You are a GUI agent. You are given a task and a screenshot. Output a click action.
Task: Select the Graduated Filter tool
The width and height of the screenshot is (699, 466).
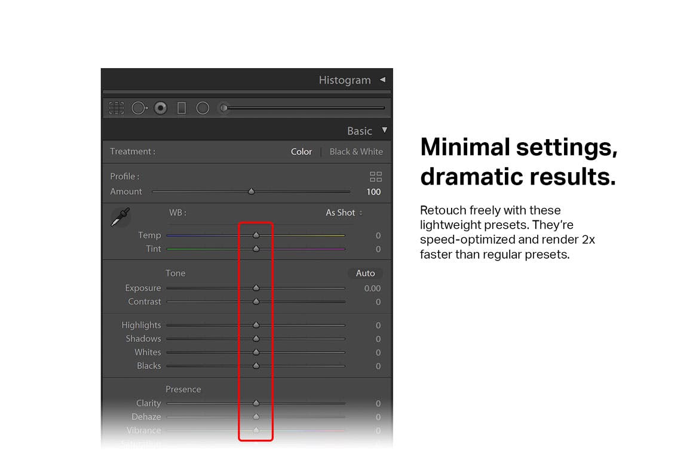pyautogui.click(x=182, y=108)
